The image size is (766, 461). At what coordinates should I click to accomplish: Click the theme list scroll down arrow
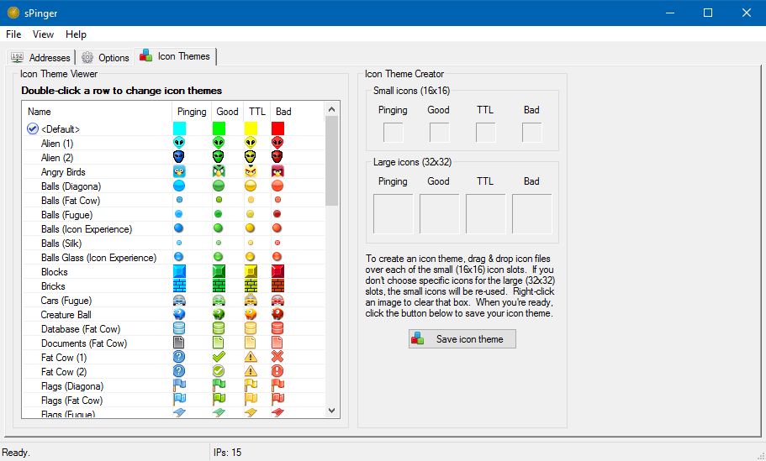click(x=331, y=411)
